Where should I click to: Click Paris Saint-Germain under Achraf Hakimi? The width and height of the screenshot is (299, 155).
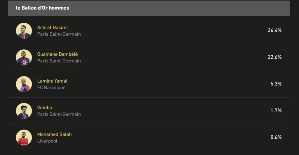pos(59,34)
